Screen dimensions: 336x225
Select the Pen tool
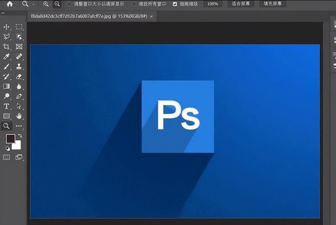click(19, 97)
